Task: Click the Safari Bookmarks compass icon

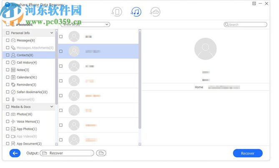Action: pos(13,92)
